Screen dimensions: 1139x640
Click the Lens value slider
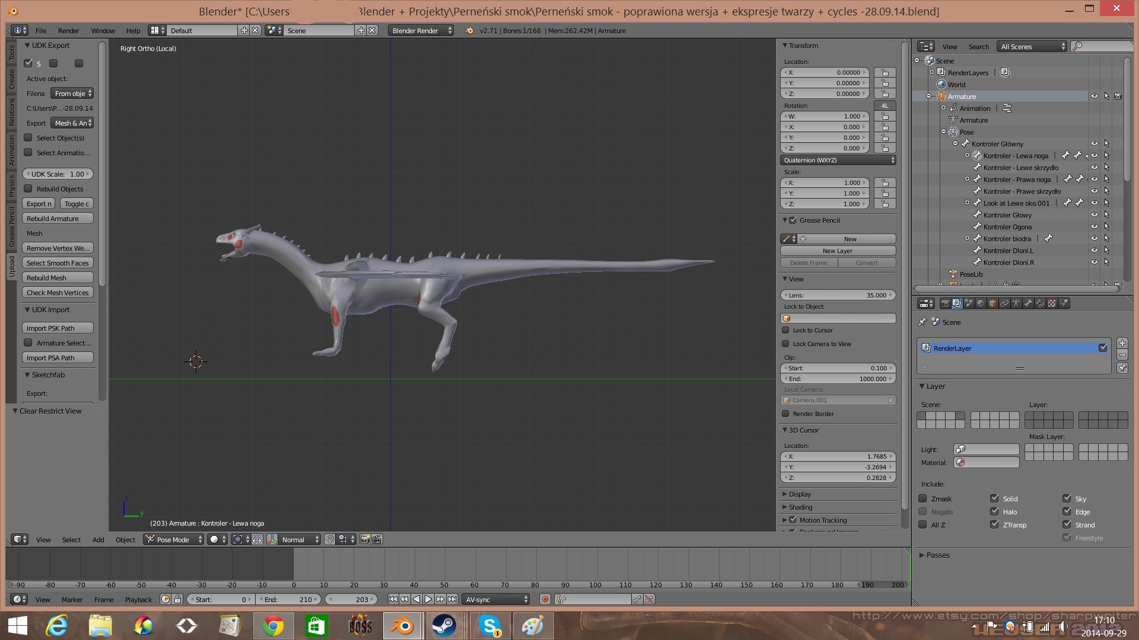pos(838,295)
